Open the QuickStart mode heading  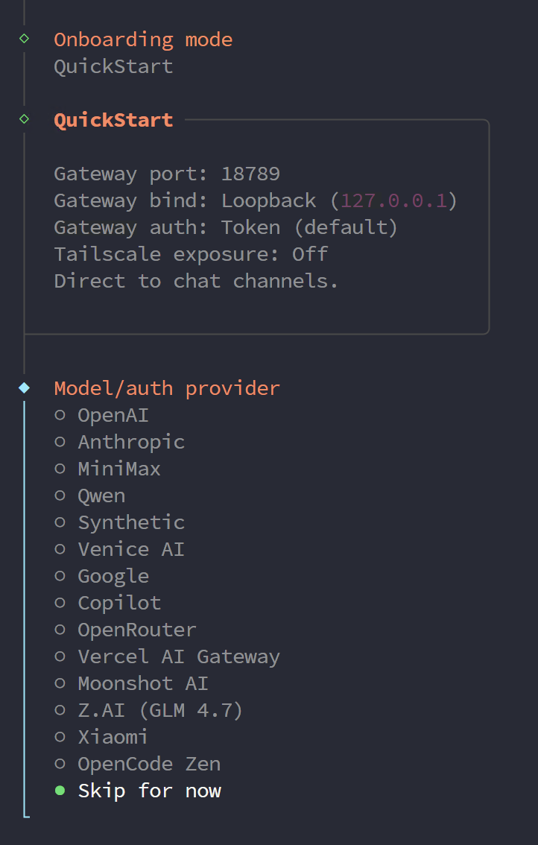point(113,118)
